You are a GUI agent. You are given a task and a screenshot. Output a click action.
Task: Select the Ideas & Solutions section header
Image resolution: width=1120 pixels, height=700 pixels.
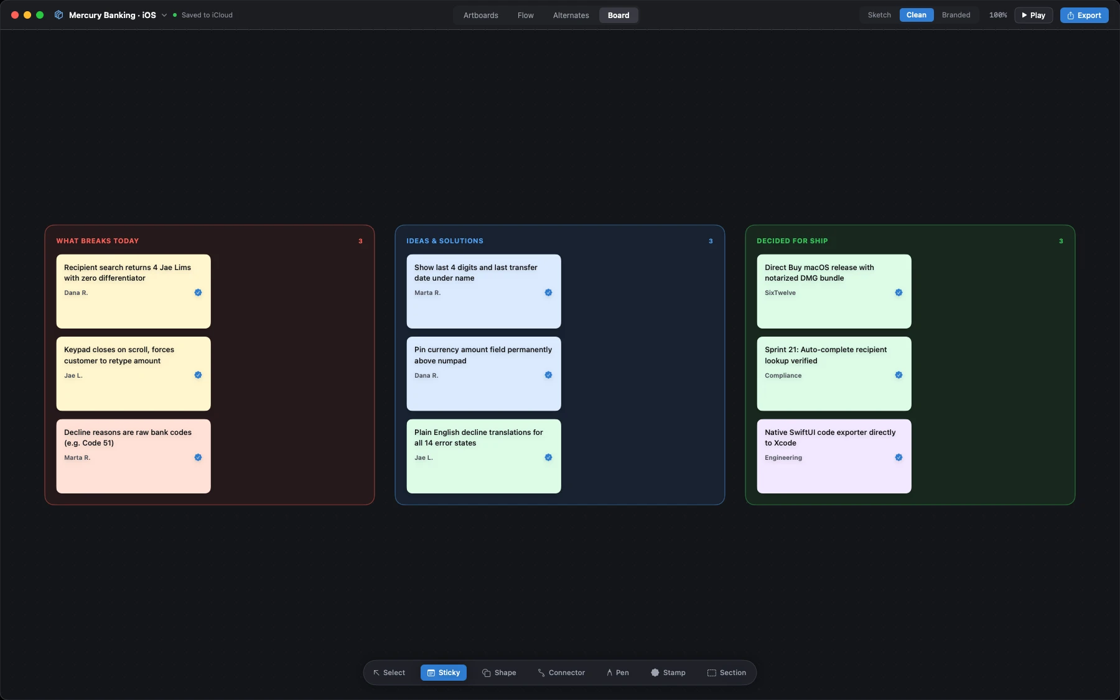[x=445, y=241]
